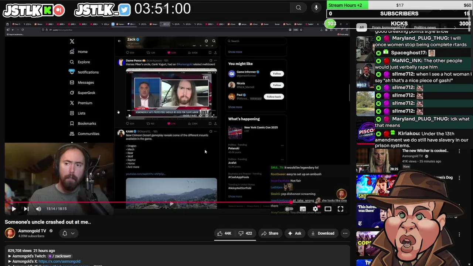
Task: Open the x.com/asmongold link in description
Action: click(x=59, y=261)
